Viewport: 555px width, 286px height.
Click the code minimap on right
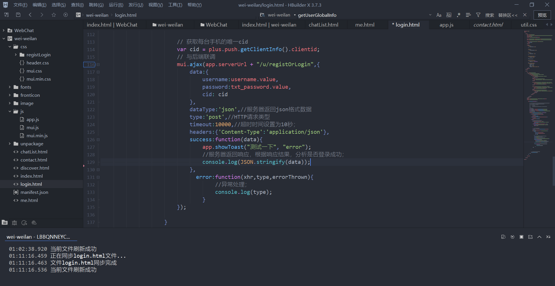point(538,95)
